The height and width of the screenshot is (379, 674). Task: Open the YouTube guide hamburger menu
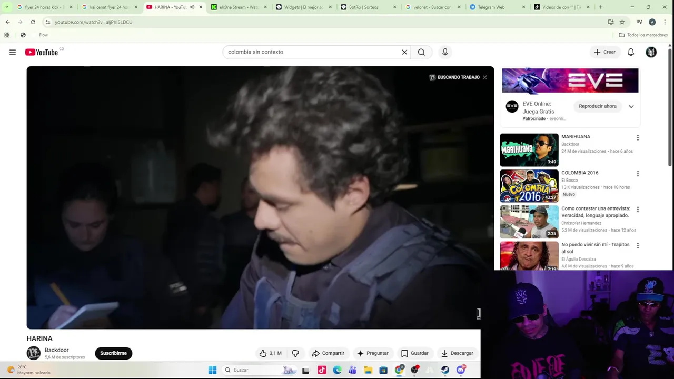pos(13,52)
